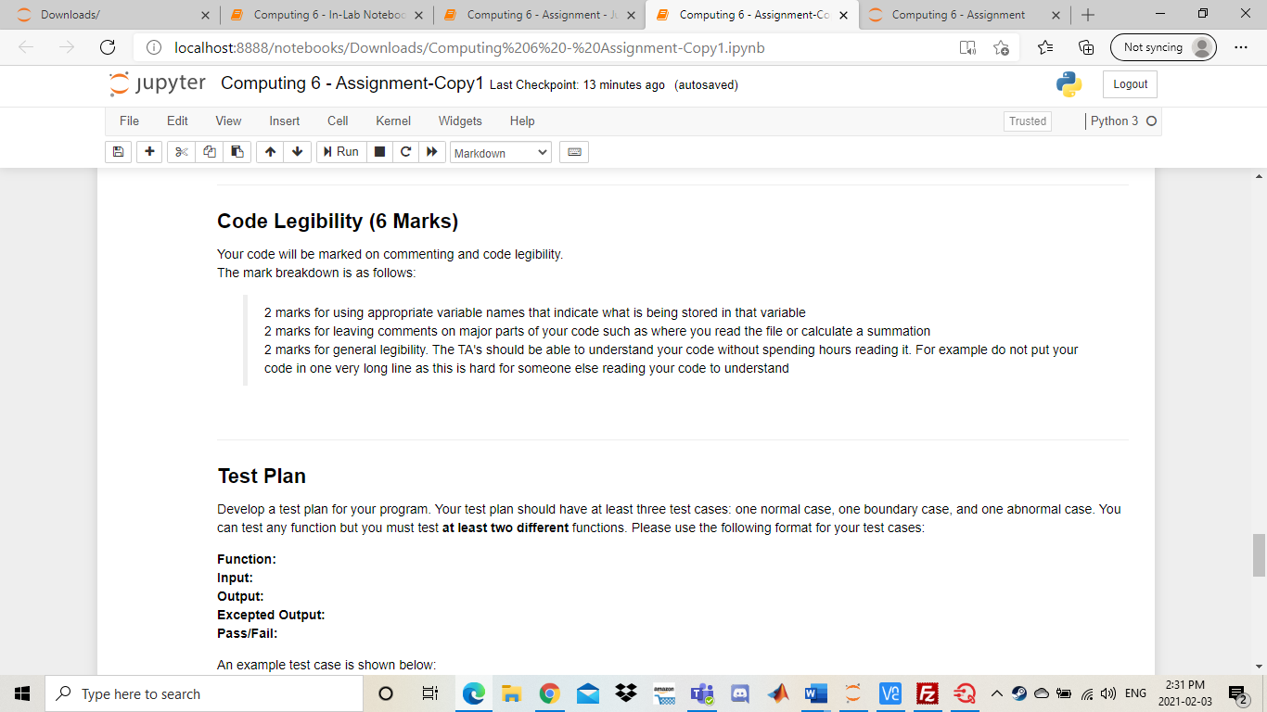Open File Explorer from the taskbar
Screen dimensions: 1267x712
[x=512, y=693]
